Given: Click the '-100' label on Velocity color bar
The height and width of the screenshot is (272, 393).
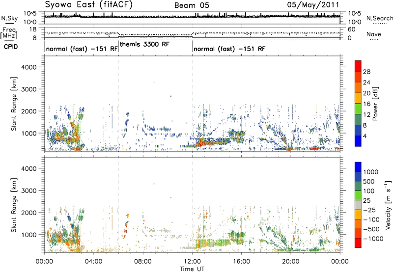Looking at the screenshot, I should tap(371, 219).
